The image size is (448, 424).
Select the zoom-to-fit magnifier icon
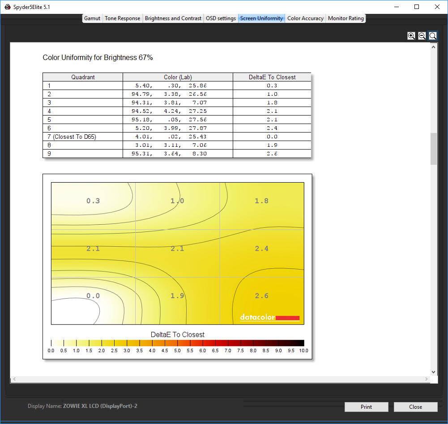tap(433, 36)
